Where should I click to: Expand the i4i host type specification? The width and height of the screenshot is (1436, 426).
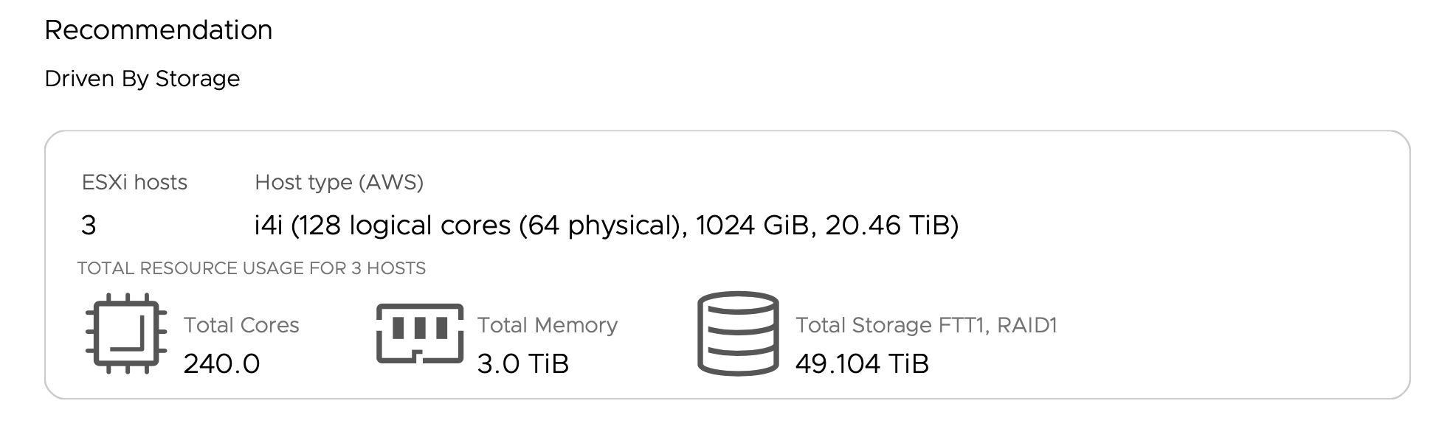coord(609,225)
